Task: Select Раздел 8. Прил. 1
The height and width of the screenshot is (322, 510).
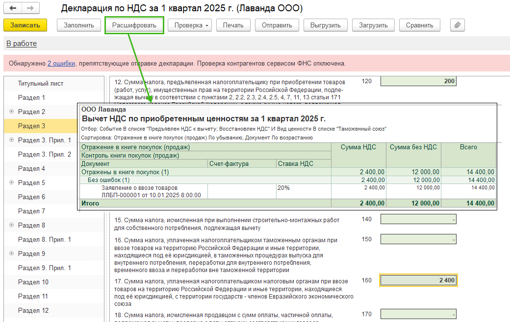Action: [44, 240]
